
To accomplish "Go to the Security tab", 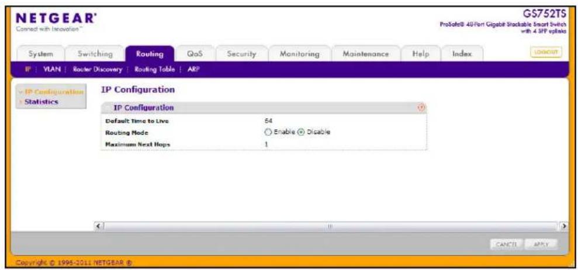I will (x=241, y=54).
